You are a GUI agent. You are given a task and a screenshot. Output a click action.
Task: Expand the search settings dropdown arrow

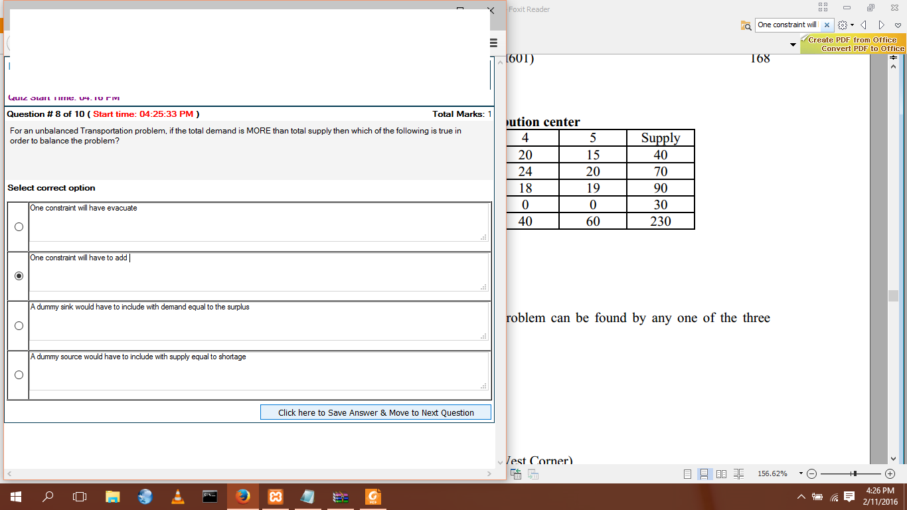[x=852, y=25]
